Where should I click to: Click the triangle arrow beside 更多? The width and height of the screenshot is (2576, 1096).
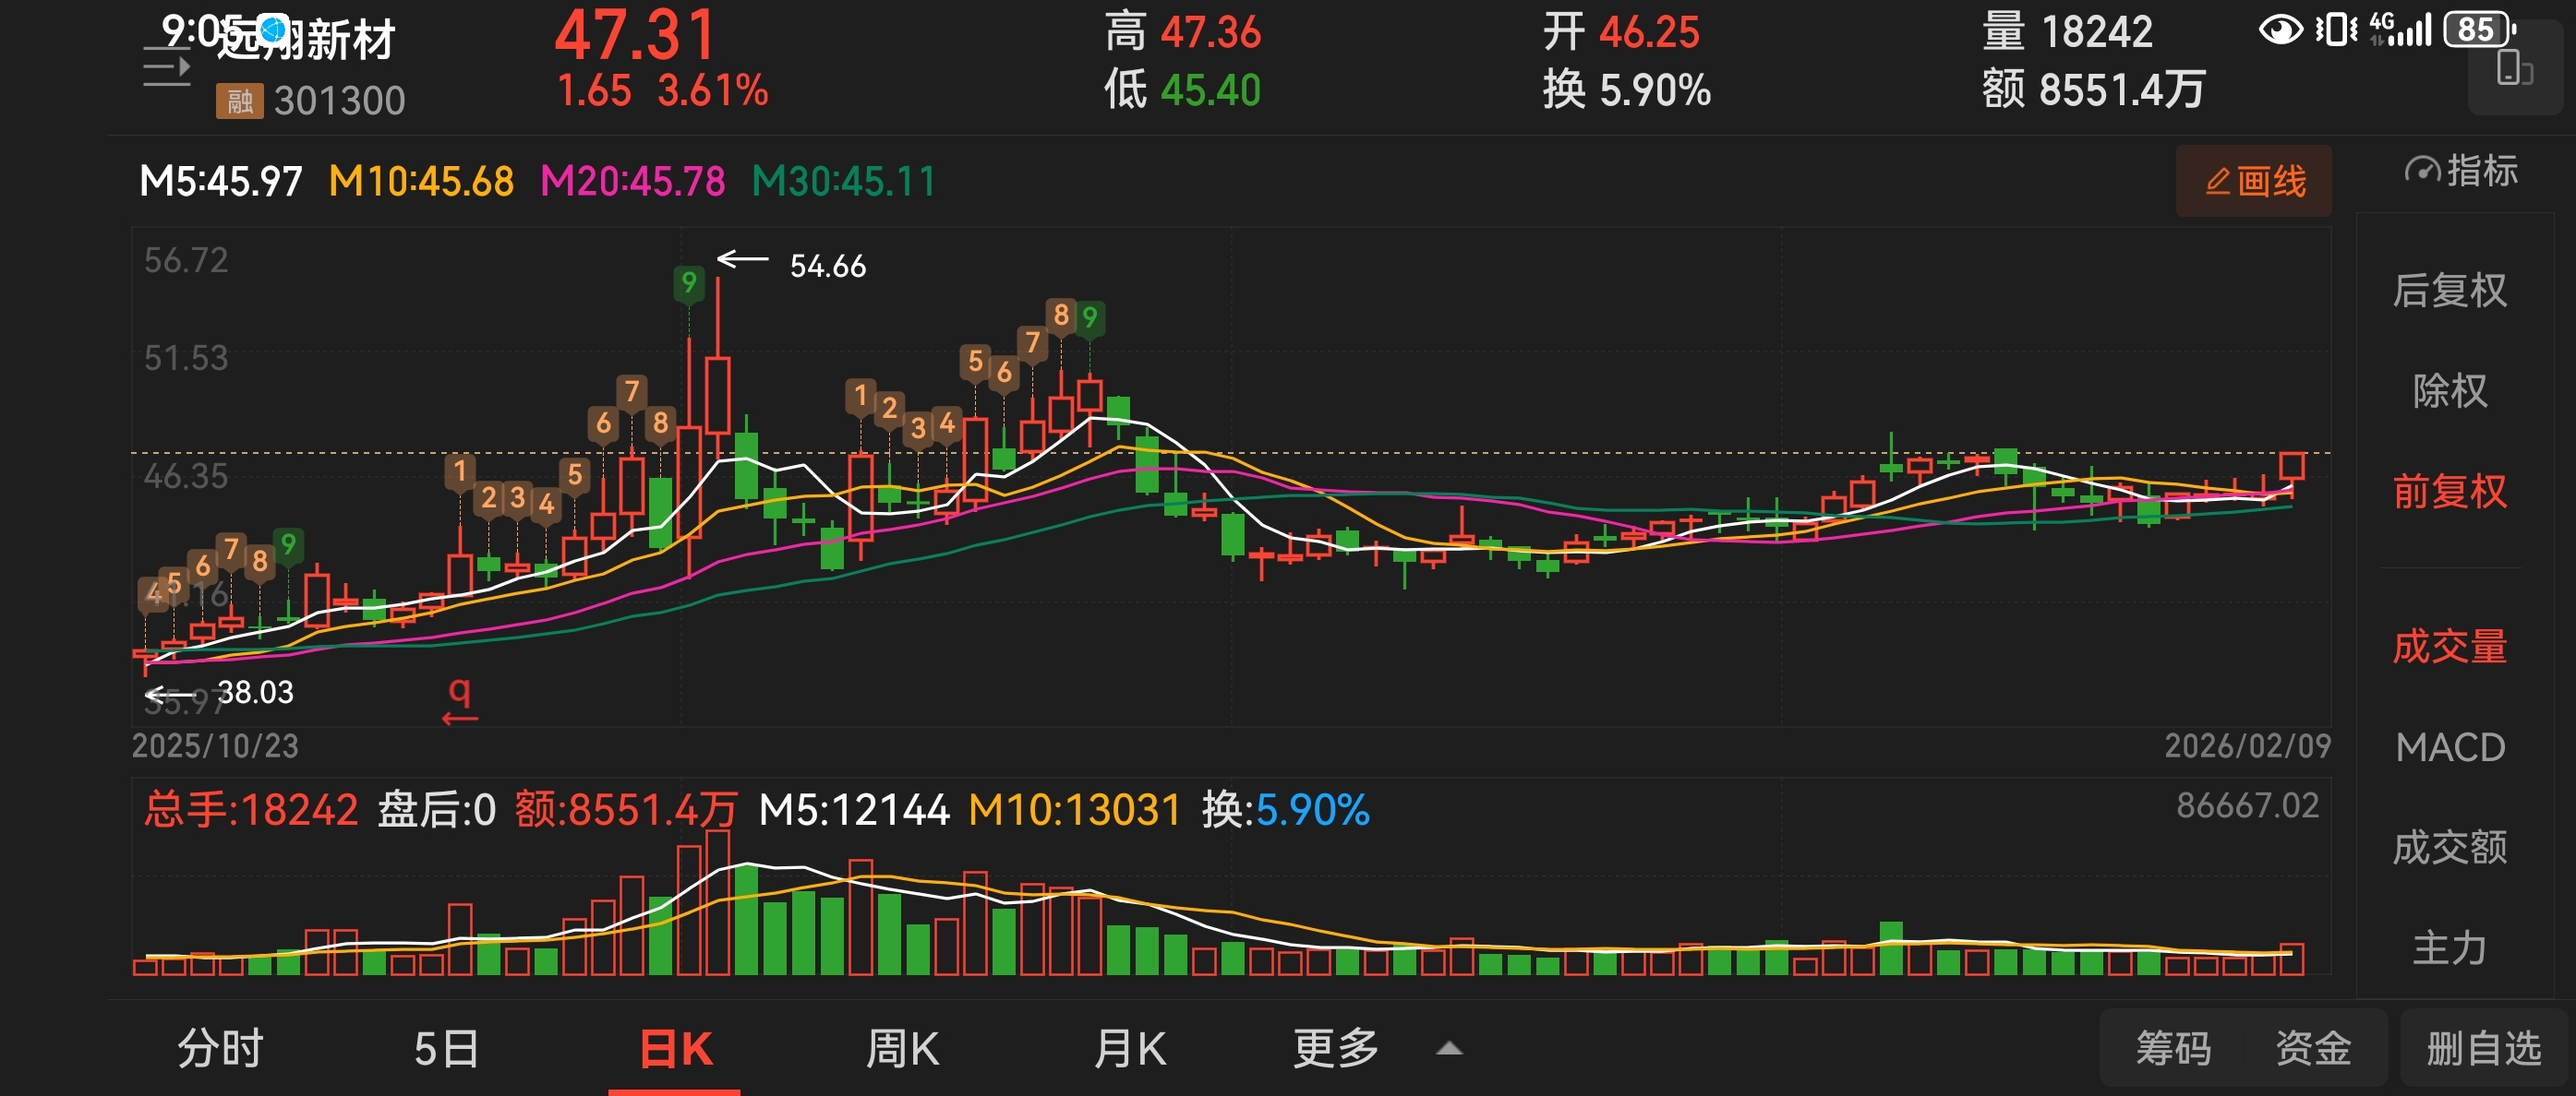(1449, 1048)
